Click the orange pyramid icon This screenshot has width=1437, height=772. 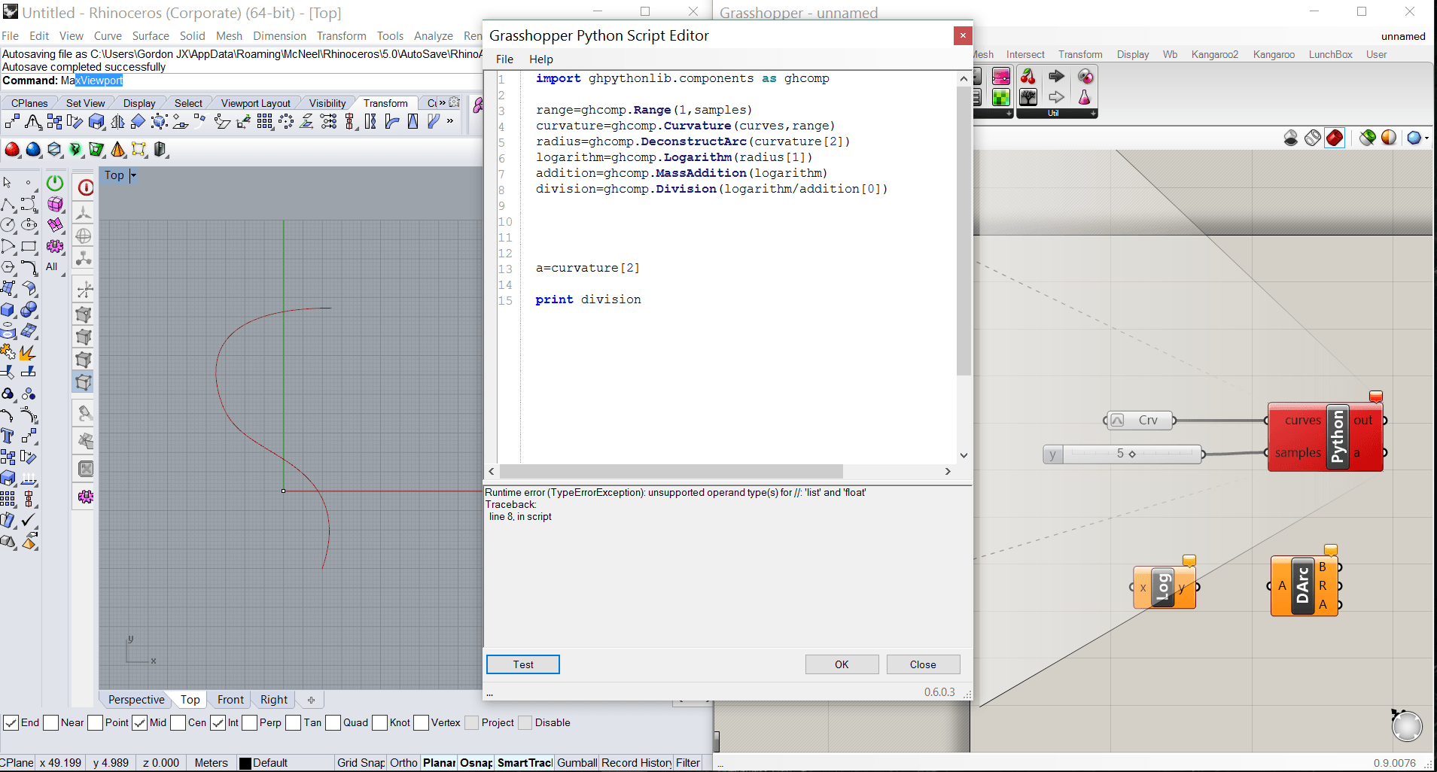(117, 149)
